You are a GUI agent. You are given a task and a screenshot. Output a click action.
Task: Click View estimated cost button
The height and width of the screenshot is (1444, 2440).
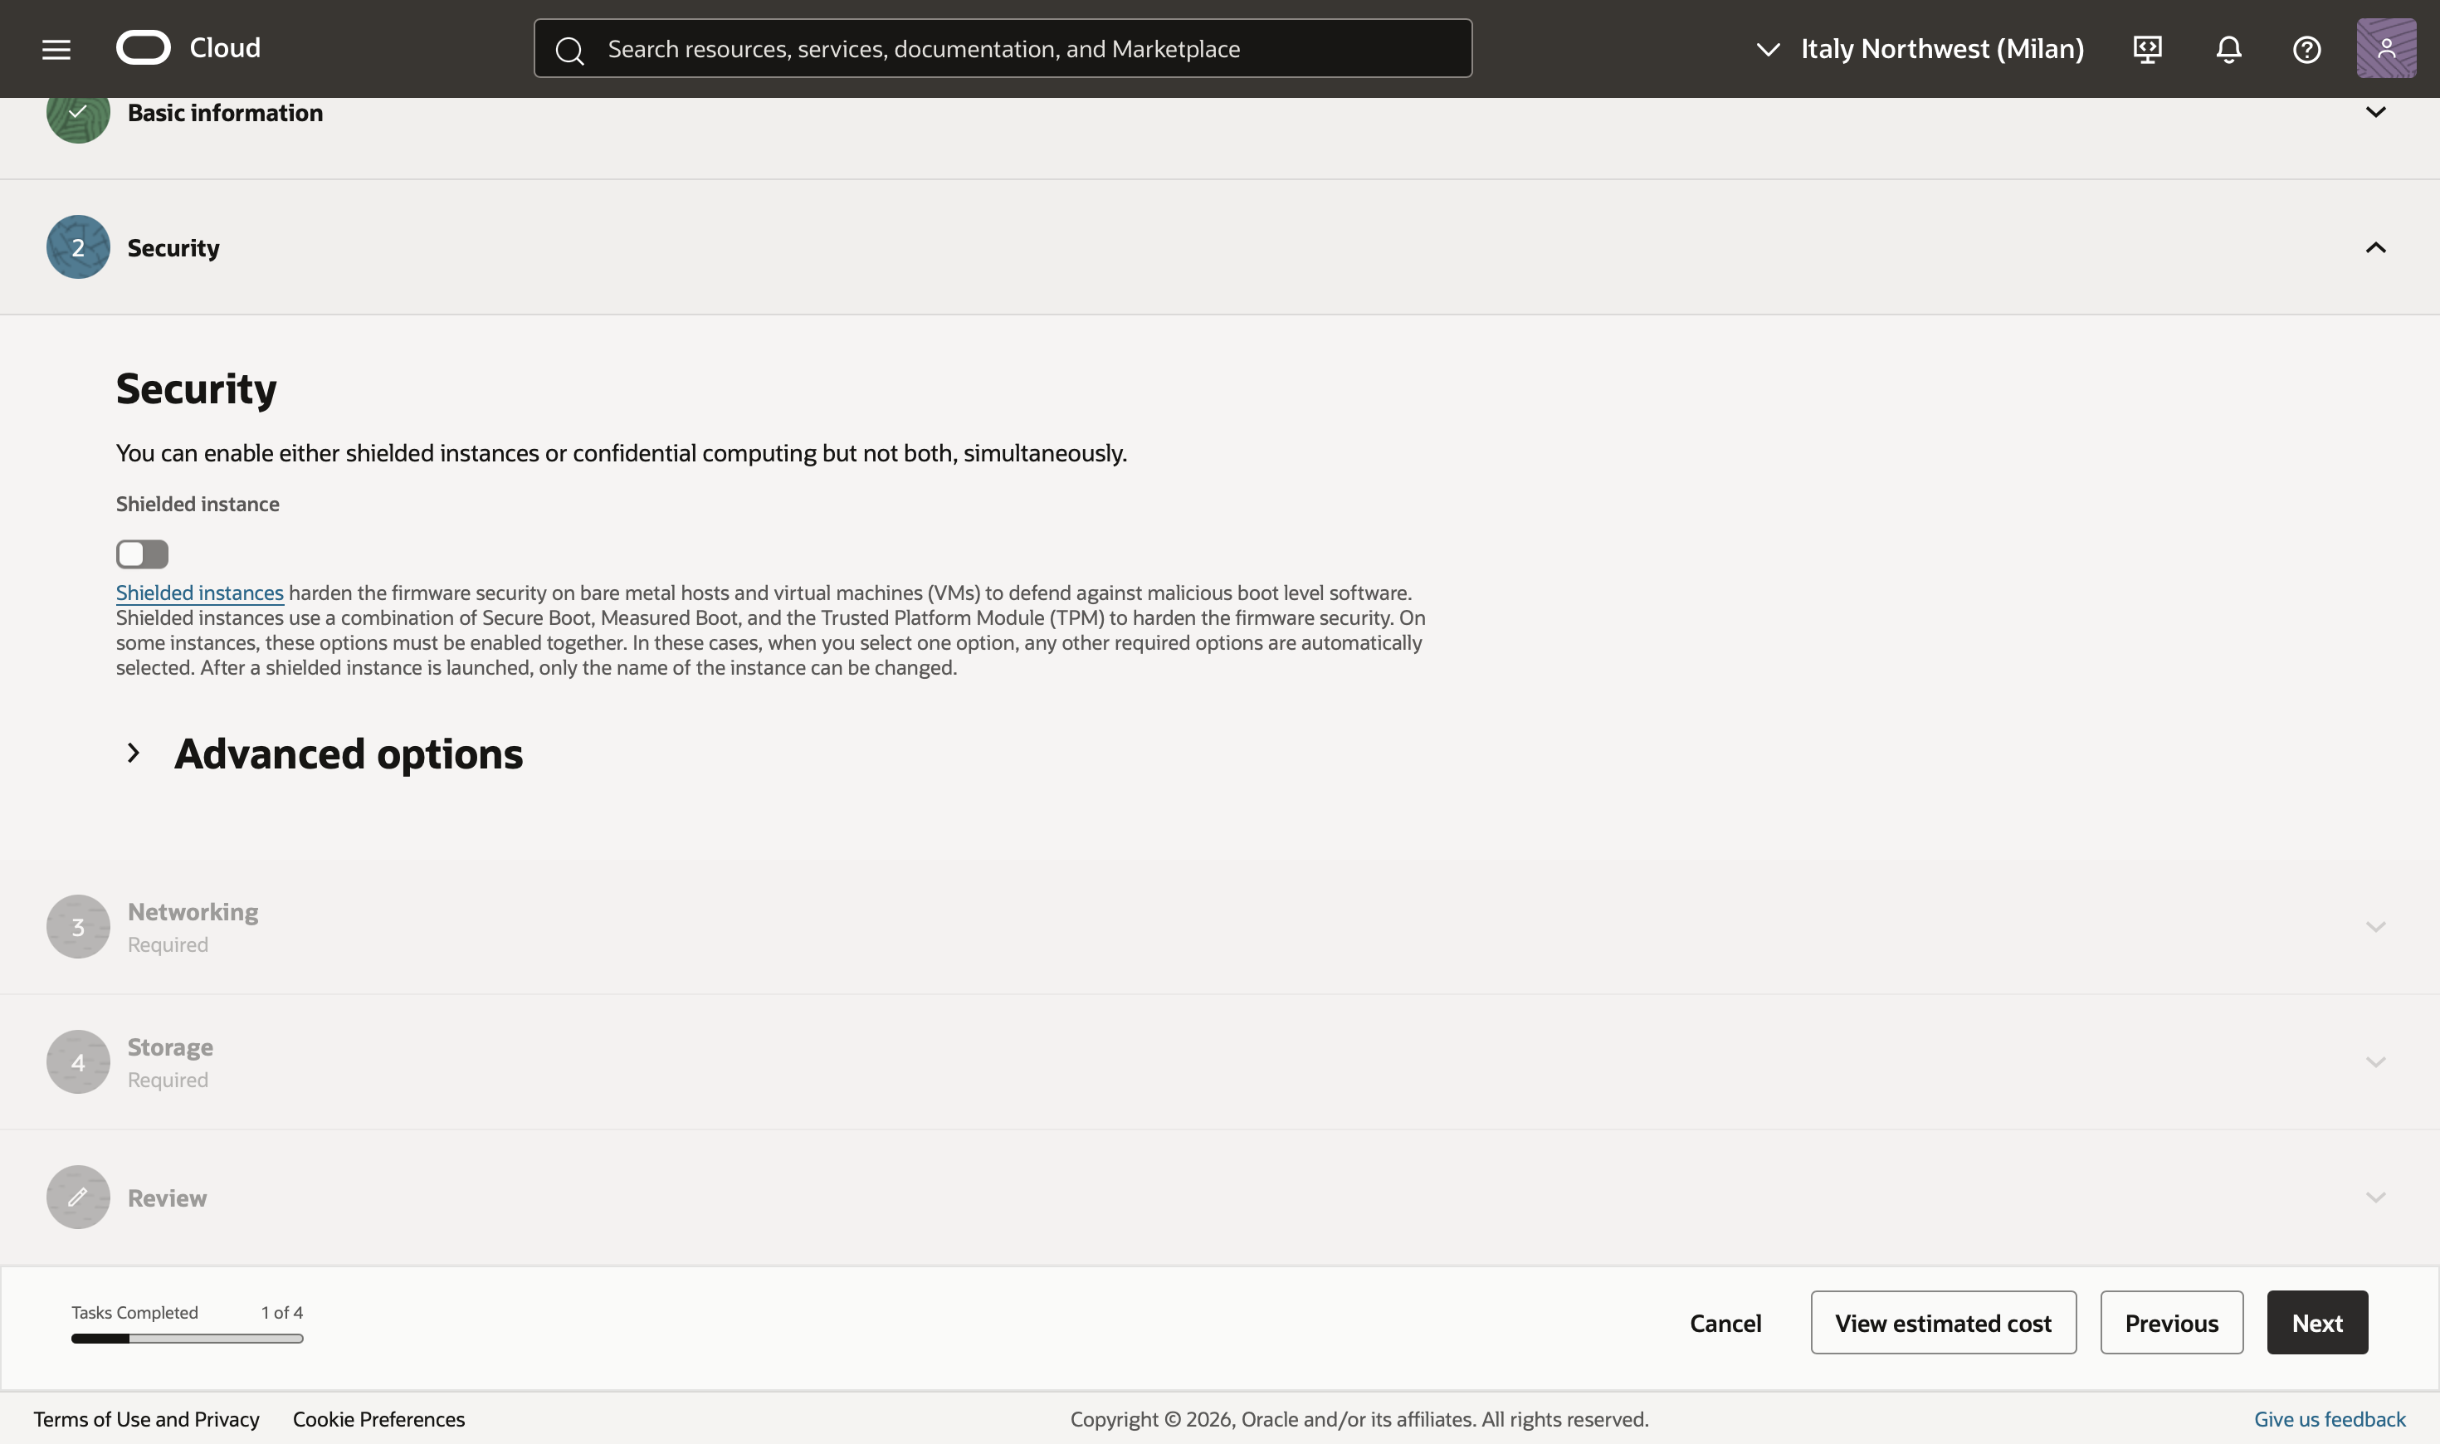click(1942, 1324)
